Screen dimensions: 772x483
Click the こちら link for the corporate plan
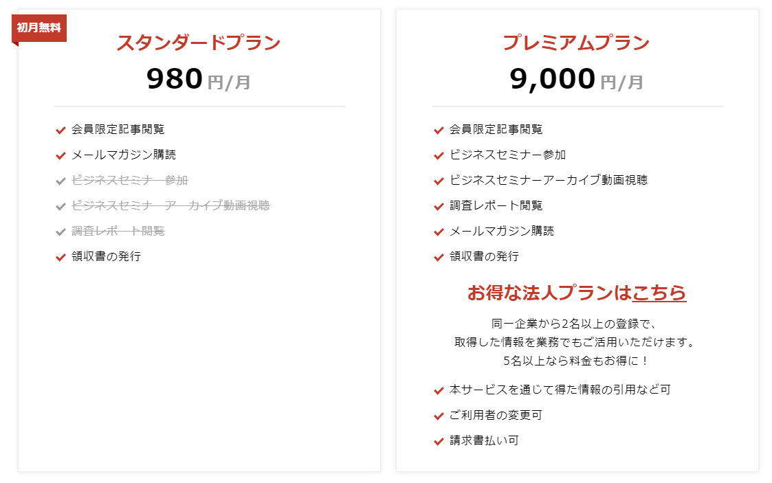(x=659, y=293)
